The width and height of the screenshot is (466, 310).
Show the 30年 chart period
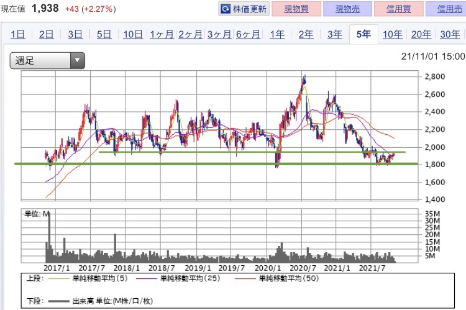[450, 34]
